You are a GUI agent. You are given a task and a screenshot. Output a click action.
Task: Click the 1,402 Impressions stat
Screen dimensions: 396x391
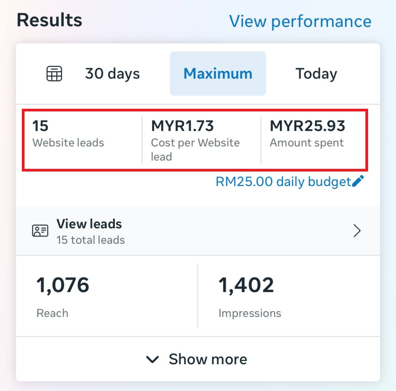250,296
